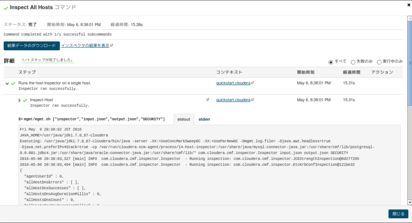Screen dimensions: 412x223
Task: Select the 実行中のみ radio button
Action: [379, 62]
